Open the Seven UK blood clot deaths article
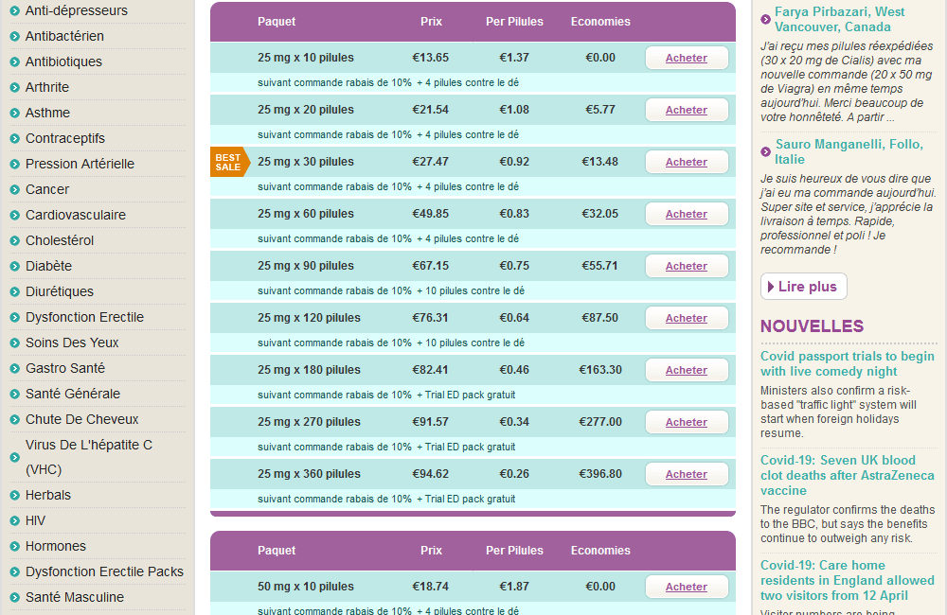947x615 pixels. click(848, 475)
